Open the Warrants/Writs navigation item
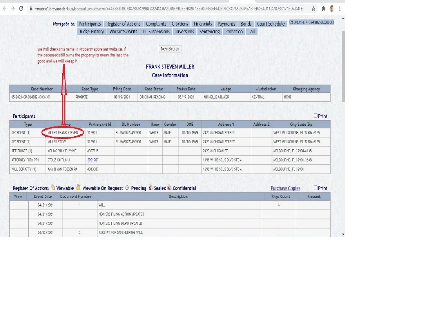The width and height of the screenshot is (428, 321). pos(123,32)
